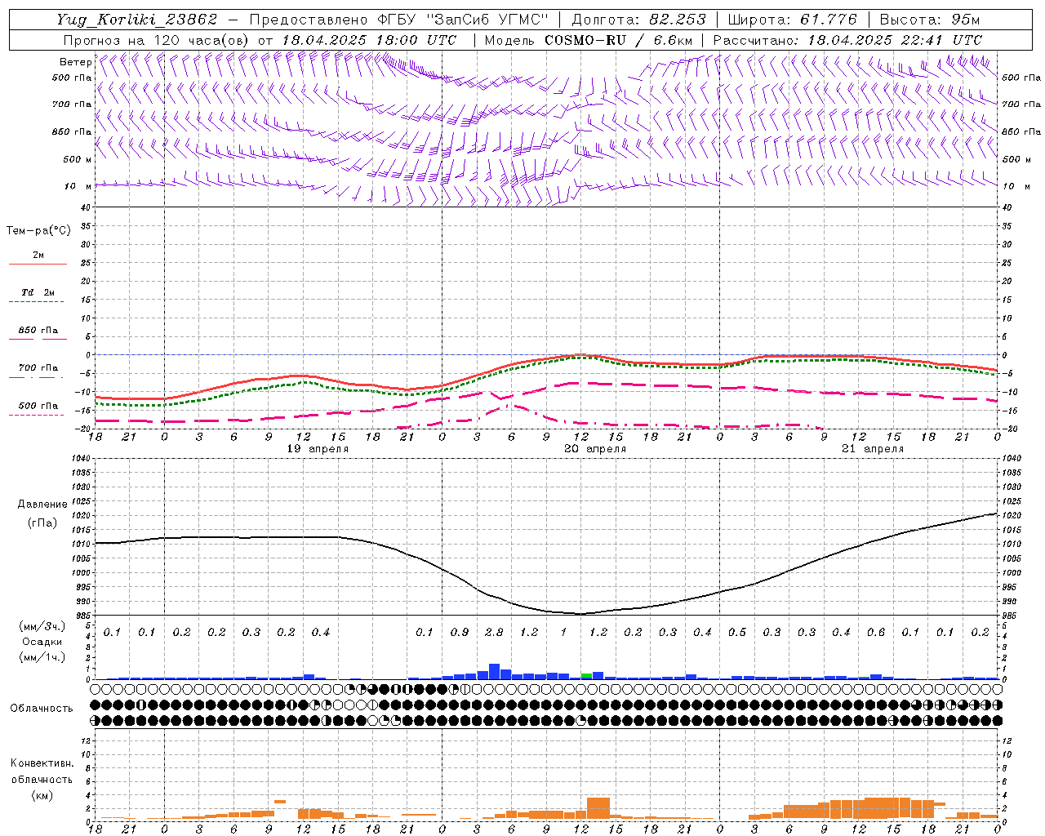Click the Конвективн. label of the bottom chart
The height and width of the screenshot is (836, 1045).
42,763
